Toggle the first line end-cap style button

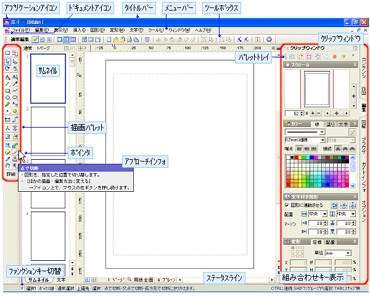coord(300,149)
